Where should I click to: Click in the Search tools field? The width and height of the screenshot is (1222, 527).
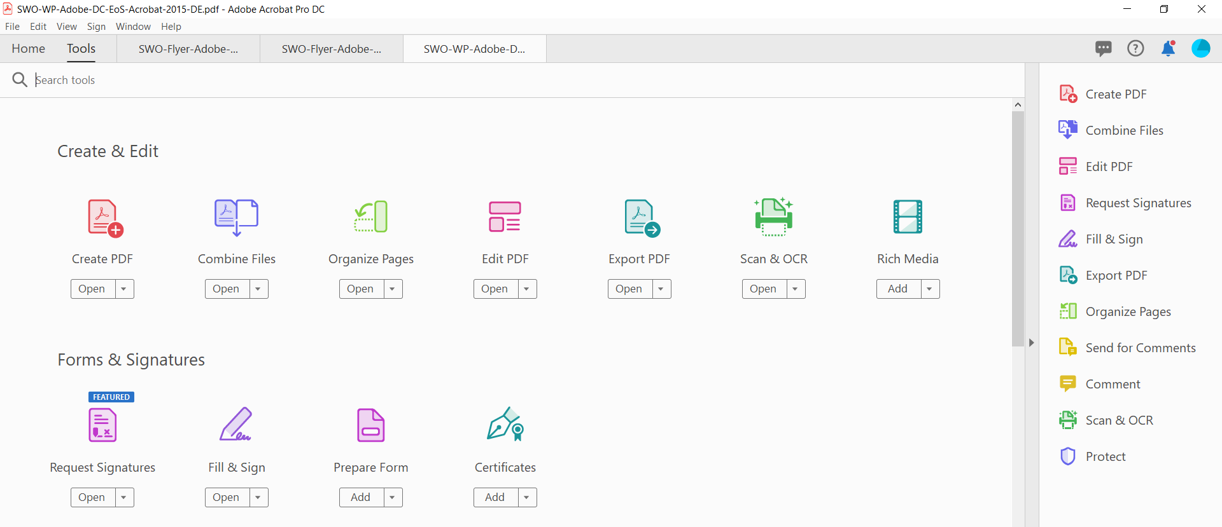tap(255, 80)
